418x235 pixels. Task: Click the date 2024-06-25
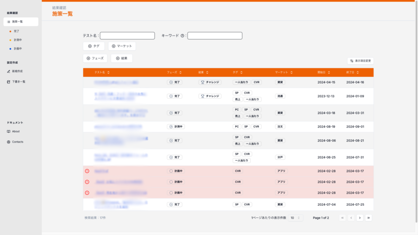(x=326, y=158)
